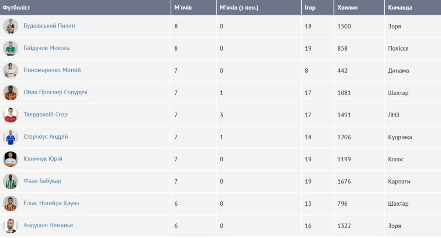Click Обах Проспер Сопуручі's avatar photo
Viewport: 441px width, 238px height.
coord(10,93)
